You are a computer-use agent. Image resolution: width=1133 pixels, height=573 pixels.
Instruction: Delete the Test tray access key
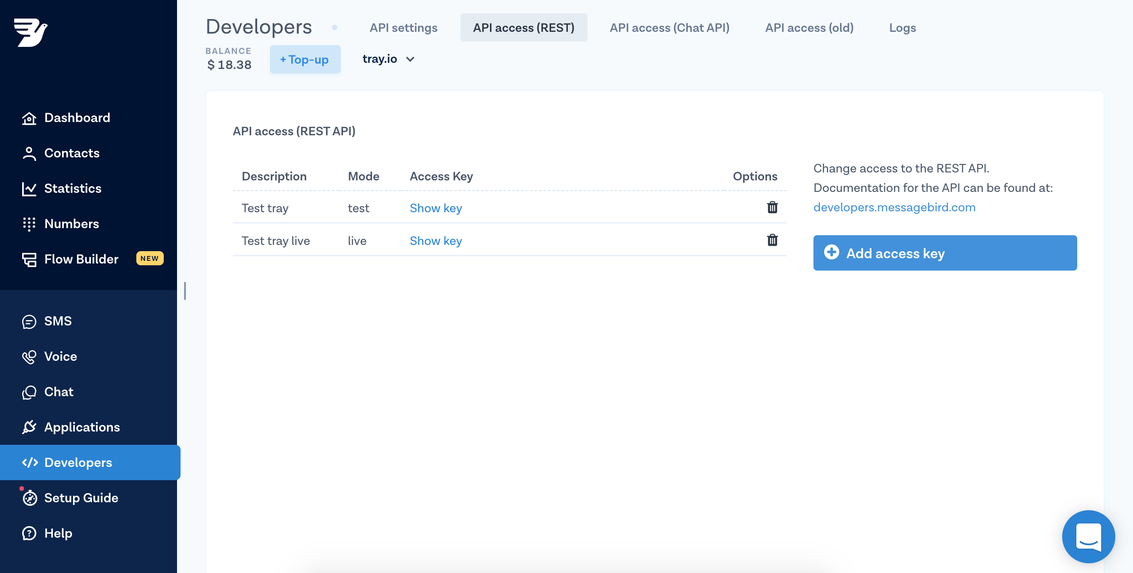click(x=773, y=207)
